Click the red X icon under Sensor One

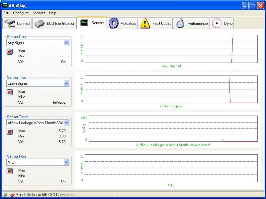(x=10, y=52)
